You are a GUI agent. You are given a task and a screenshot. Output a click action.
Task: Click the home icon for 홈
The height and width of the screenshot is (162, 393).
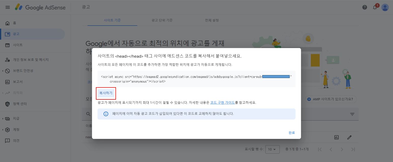(x=7, y=23)
